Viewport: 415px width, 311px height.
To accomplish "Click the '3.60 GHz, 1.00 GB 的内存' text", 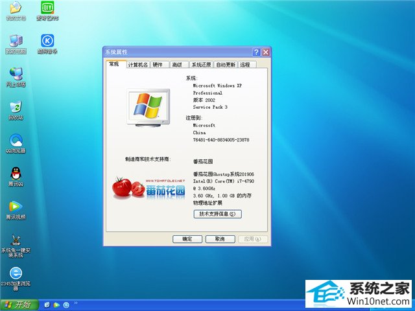I will coord(222,196).
